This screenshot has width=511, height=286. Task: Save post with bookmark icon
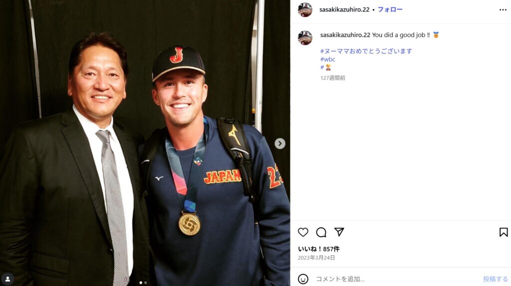pyautogui.click(x=504, y=232)
